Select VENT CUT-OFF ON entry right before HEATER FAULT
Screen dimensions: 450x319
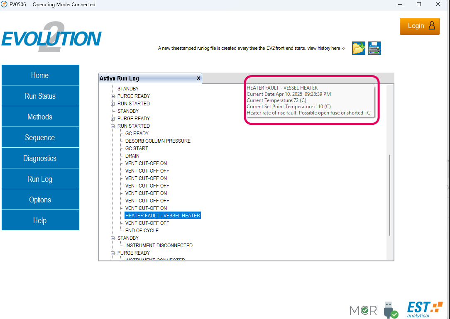pyautogui.click(x=146, y=208)
